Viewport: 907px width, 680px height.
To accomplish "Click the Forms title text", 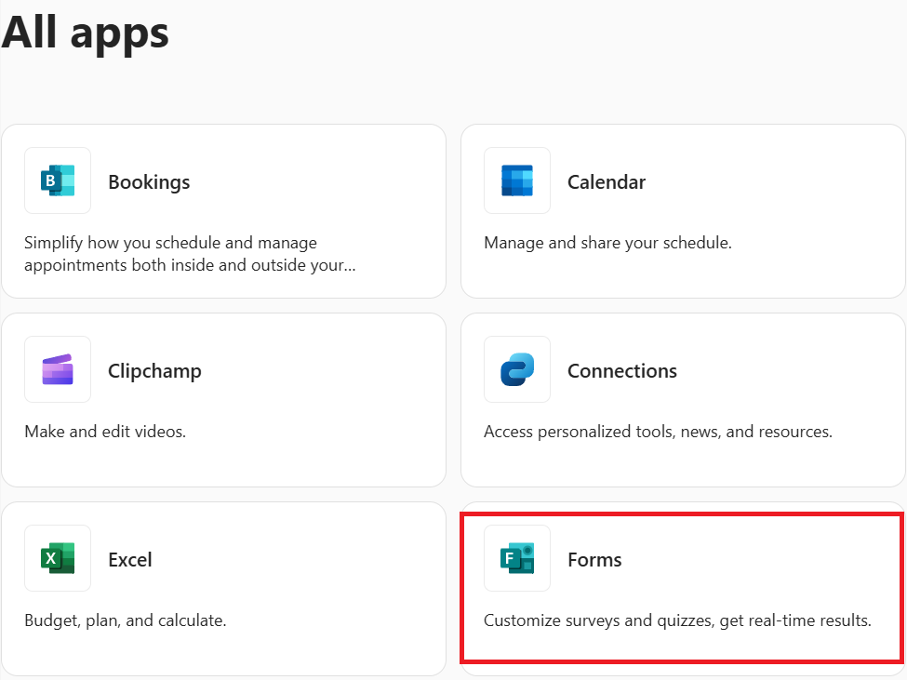I will (x=594, y=560).
